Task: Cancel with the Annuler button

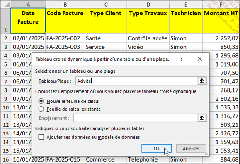Action: (x=191, y=148)
